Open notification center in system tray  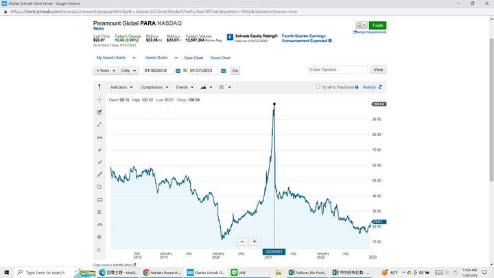click(x=484, y=273)
